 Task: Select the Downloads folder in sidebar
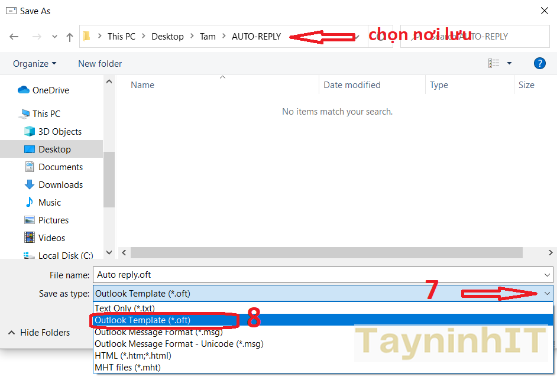coord(60,185)
